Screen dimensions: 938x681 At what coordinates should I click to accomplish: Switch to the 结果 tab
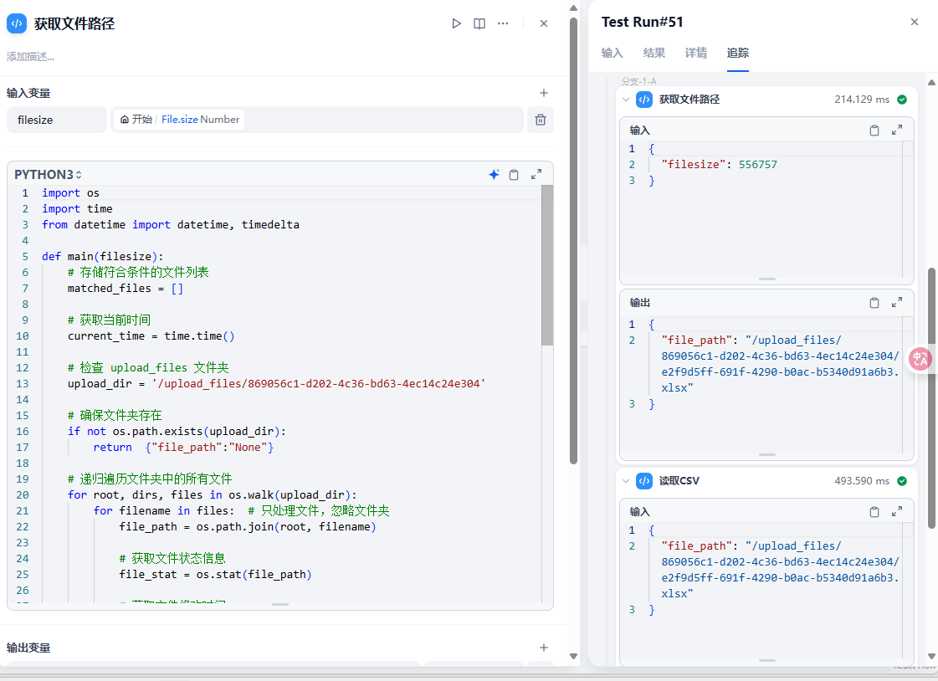[654, 53]
